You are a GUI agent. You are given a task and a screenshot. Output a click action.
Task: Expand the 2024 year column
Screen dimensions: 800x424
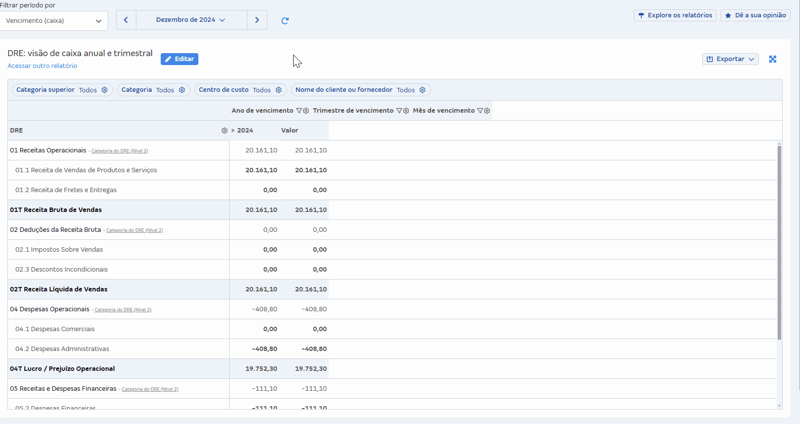point(233,131)
